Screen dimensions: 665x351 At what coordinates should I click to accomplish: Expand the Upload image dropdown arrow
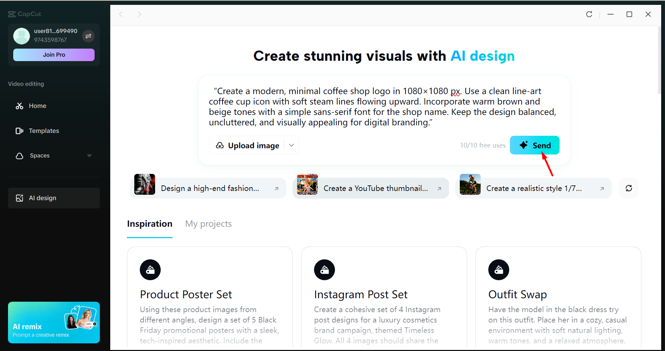pos(291,145)
